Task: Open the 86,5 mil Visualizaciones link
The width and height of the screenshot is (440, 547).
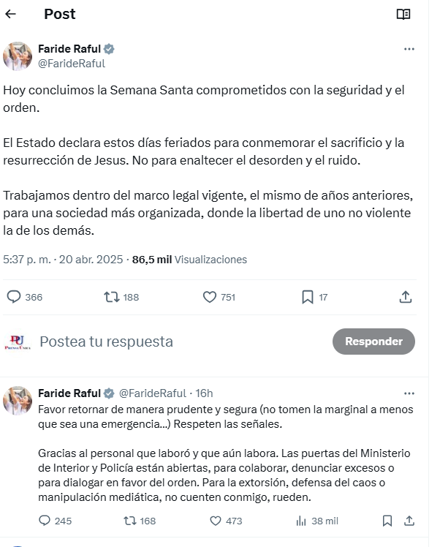Action: (x=189, y=260)
